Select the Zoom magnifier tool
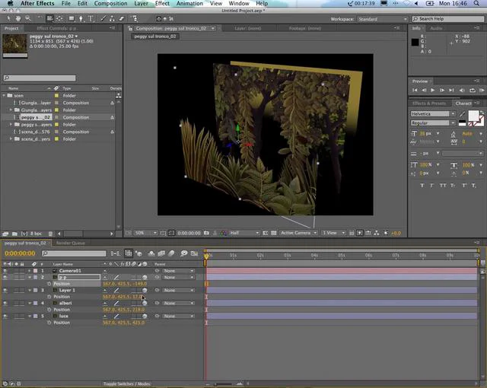487x388 pixels. (28, 18)
